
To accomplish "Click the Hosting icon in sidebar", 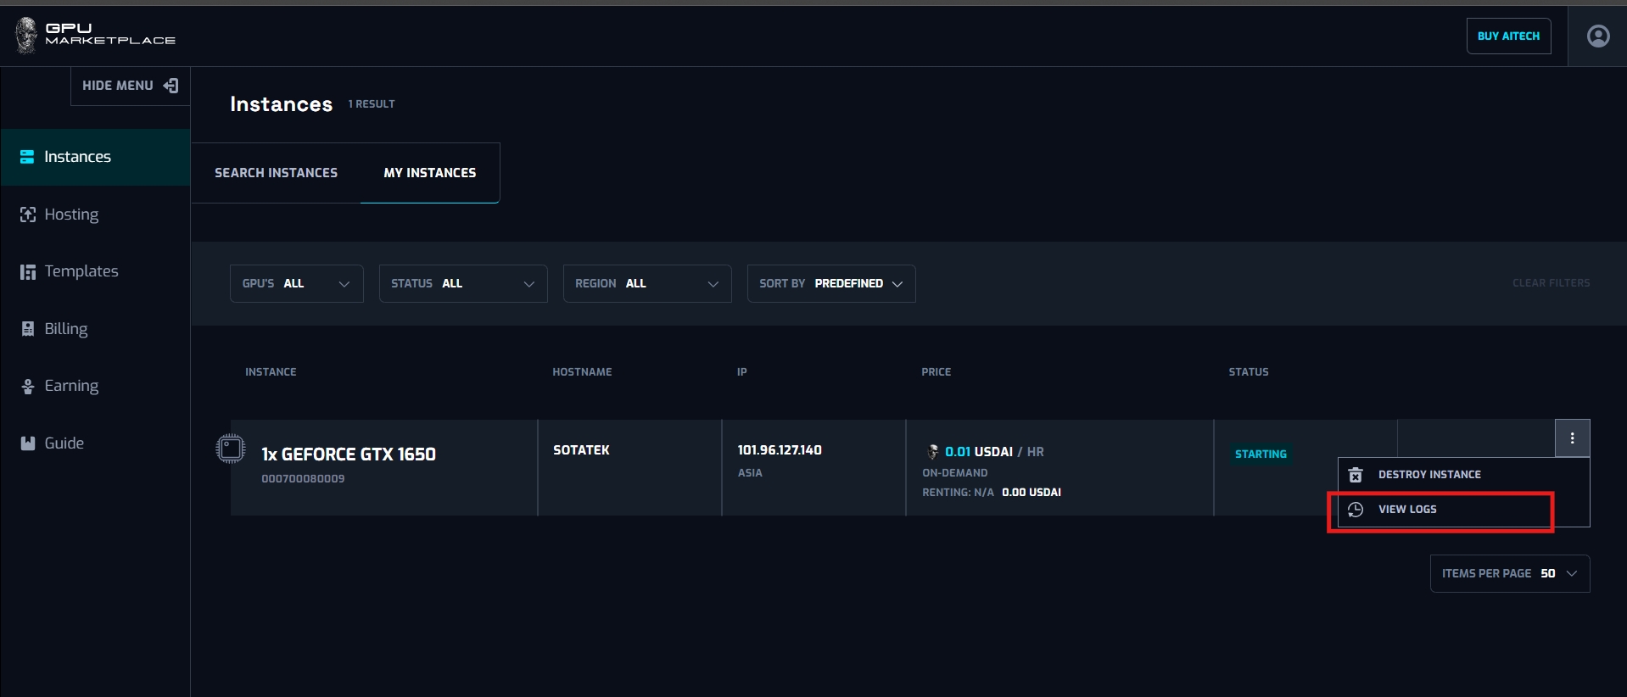I will [x=28, y=215].
